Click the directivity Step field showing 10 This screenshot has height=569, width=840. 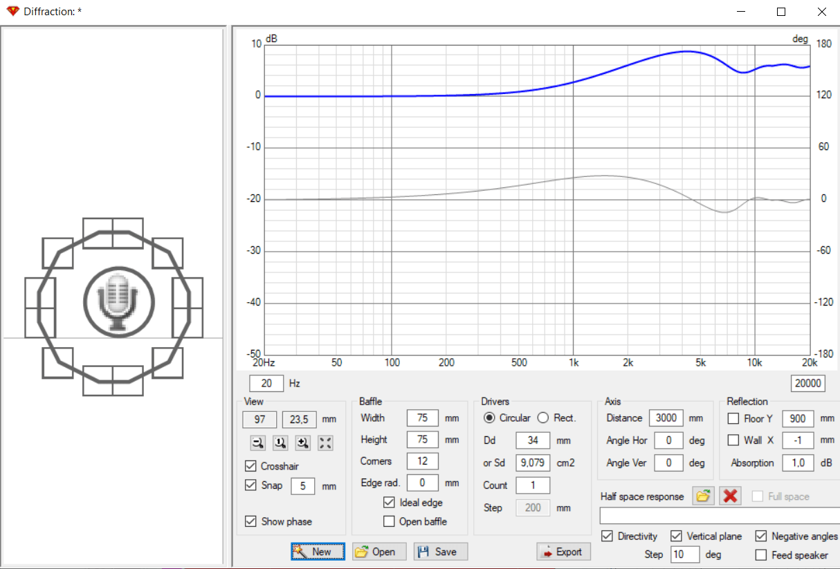685,554
